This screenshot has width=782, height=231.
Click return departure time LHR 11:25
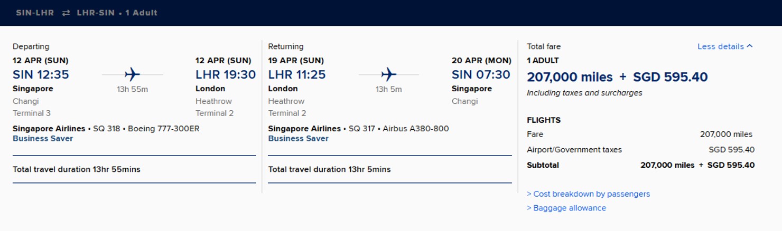(297, 75)
